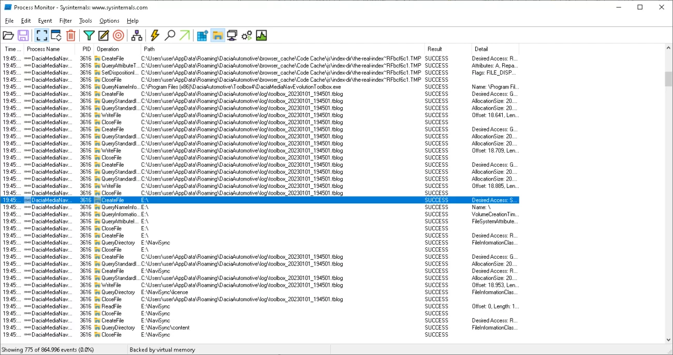
Task: Open the Tools menu
Action: pyautogui.click(x=85, y=21)
